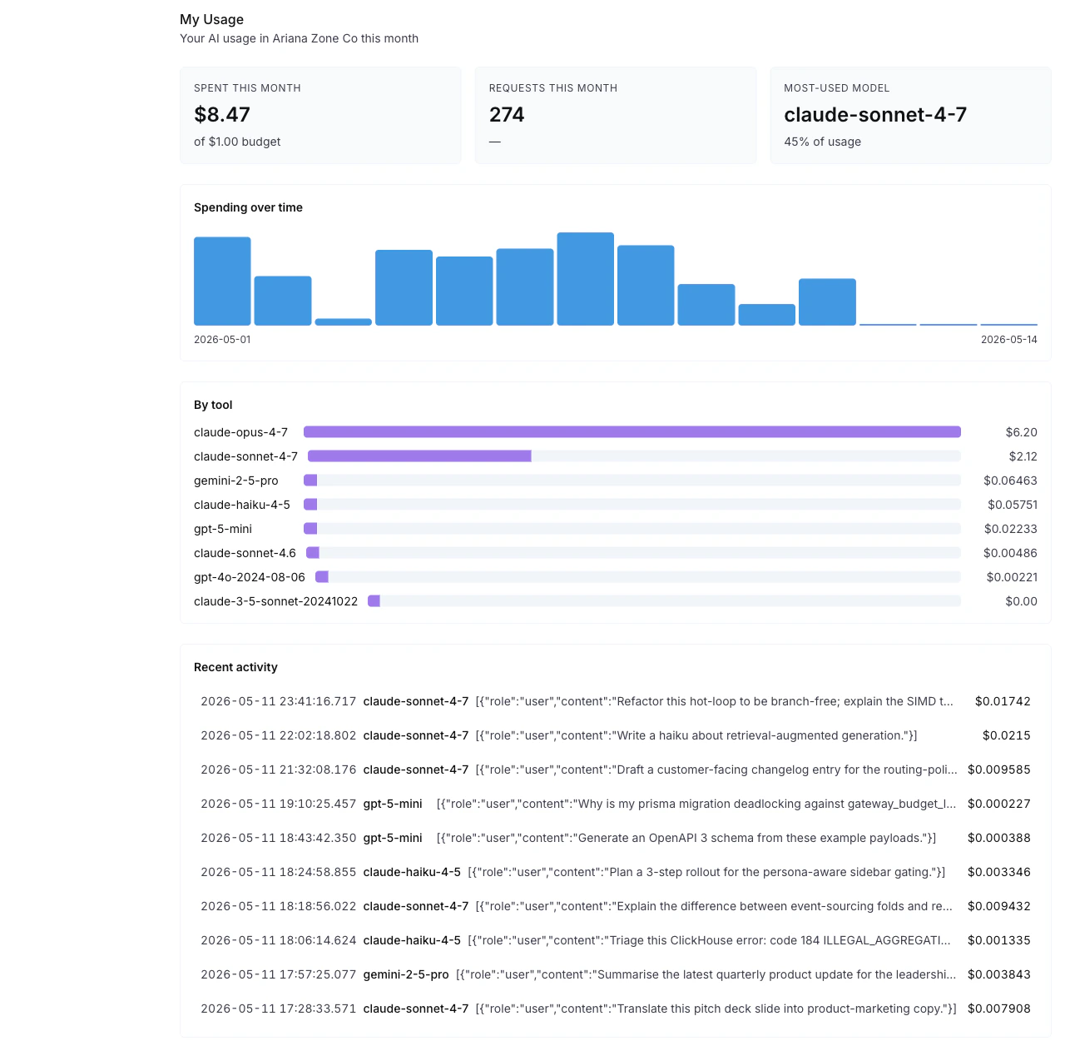
Task: Open the "Generate an OpenAPI 3 schema" request content
Action: [686, 838]
